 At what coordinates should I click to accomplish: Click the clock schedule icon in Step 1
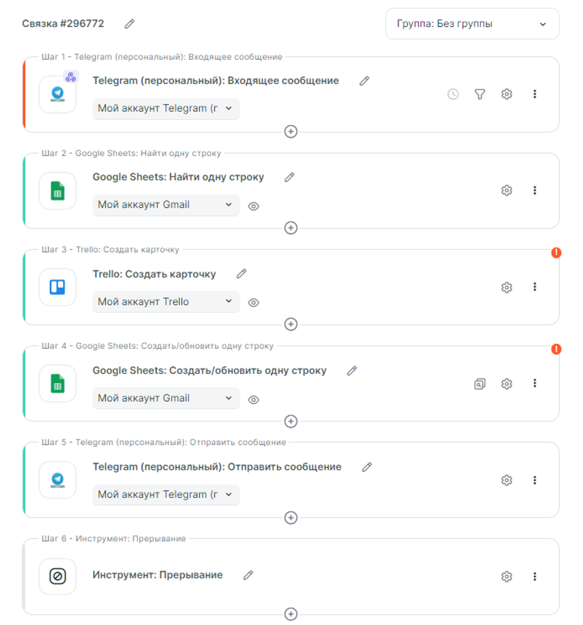tap(453, 94)
